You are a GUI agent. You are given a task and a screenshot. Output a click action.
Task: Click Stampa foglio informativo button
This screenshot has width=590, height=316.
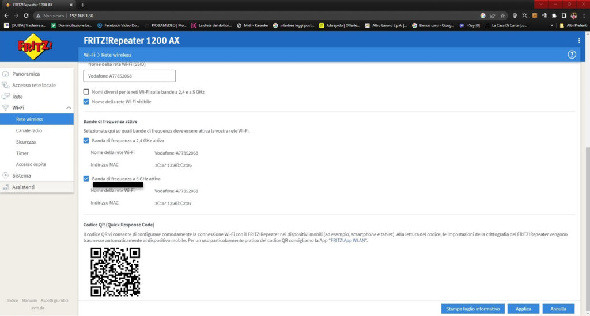point(473,309)
